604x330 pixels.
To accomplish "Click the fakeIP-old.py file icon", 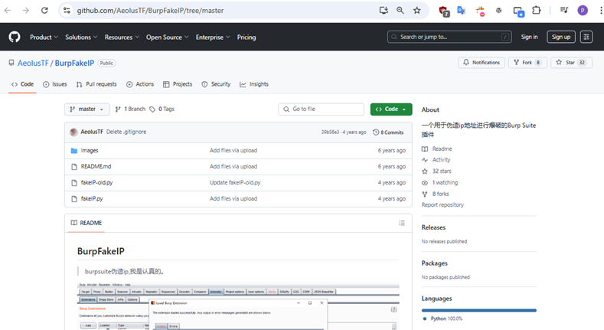I will click(74, 183).
